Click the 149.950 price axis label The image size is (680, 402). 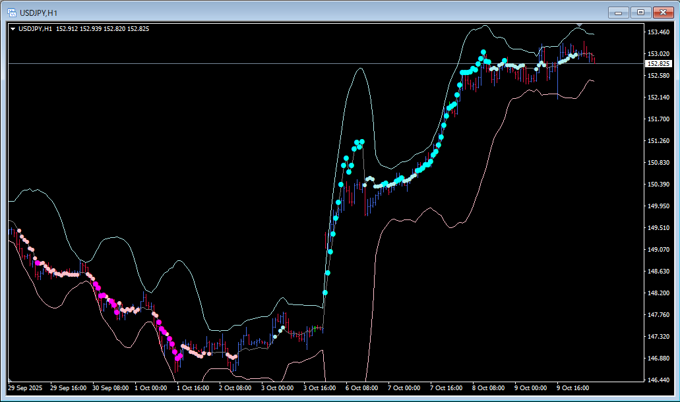click(x=658, y=206)
